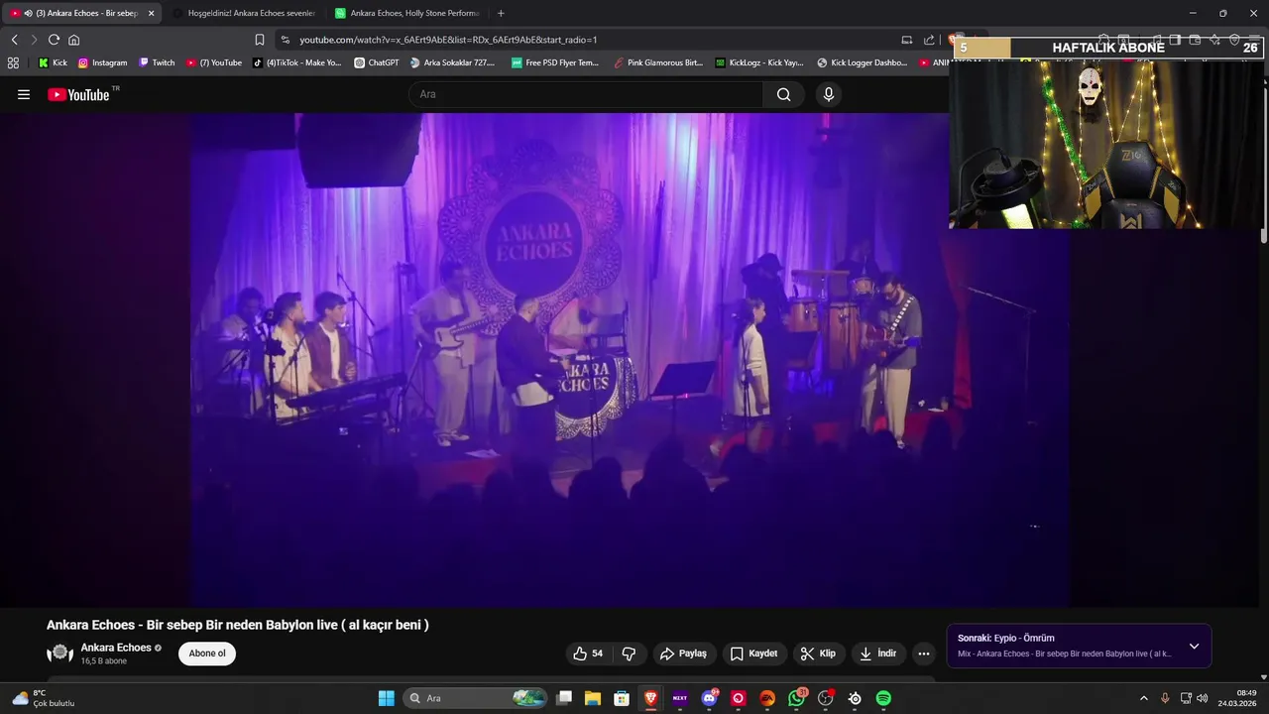Click the picture-in-picture icon in address bar
Screen dimensions: 1269x714
(907, 40)
